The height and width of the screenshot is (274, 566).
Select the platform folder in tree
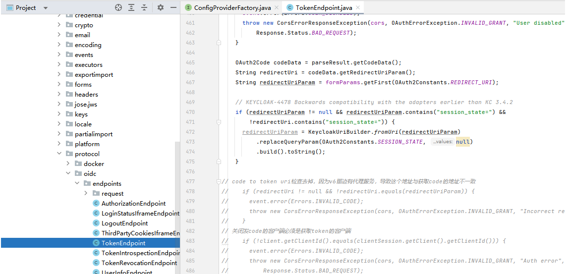click(87, 144)
